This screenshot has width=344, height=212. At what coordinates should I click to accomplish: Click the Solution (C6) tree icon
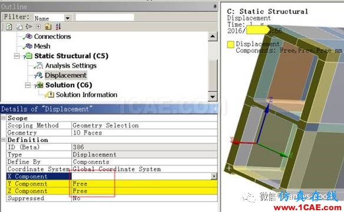(40, 85)
